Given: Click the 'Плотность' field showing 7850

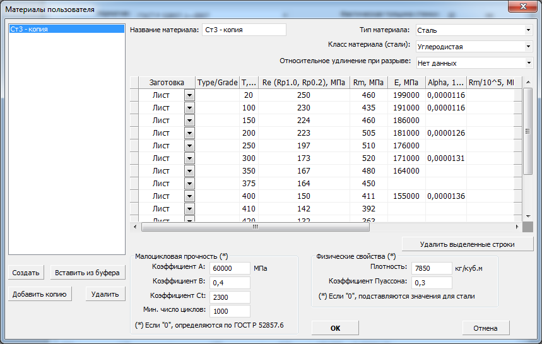Looking at the screenshot, I should 432,268.
